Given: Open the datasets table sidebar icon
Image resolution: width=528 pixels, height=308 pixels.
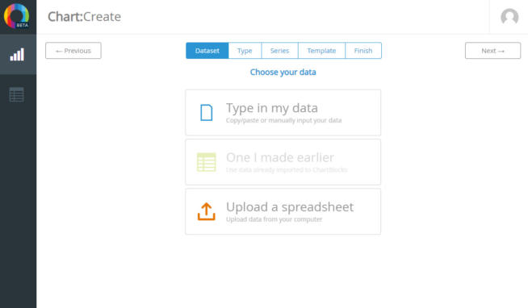Looking at the screenshot, I should tap(16, 94).
